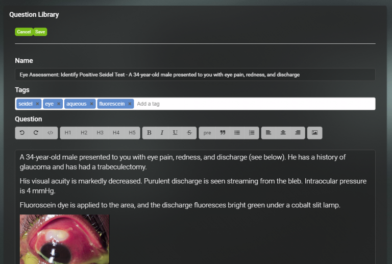
Task: Click the paragraph starting 'His visual acuity'
Action: point(193,186)
